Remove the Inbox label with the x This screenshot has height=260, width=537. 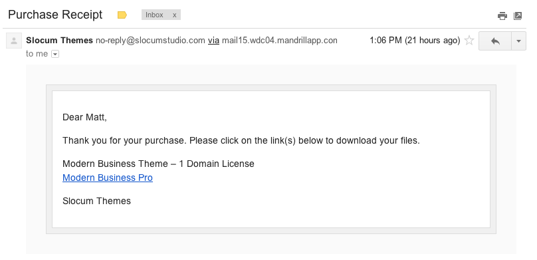tap(174, 15)
